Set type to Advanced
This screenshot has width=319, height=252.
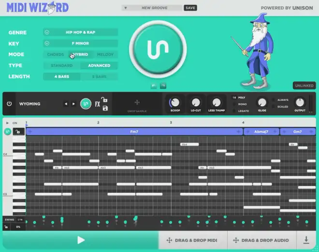(x=99, y=65)
